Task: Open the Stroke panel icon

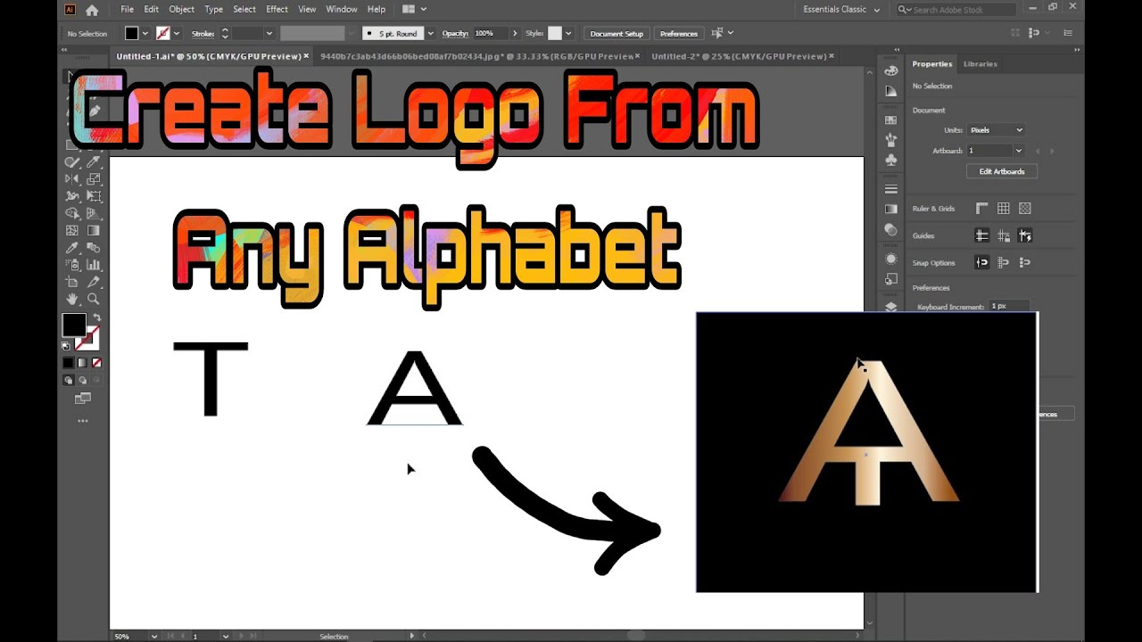Action: [x=891, y=189]
